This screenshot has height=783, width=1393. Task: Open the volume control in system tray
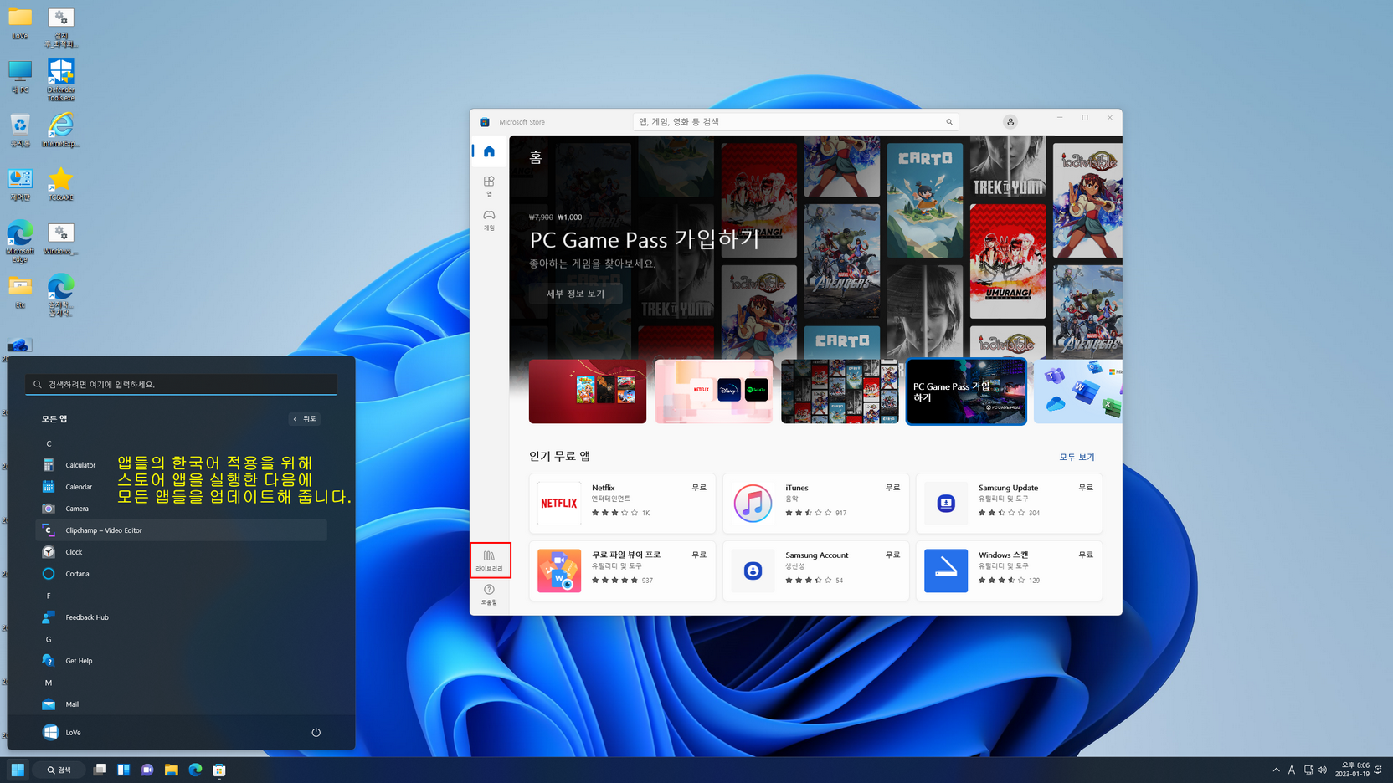click(1323, 770)
